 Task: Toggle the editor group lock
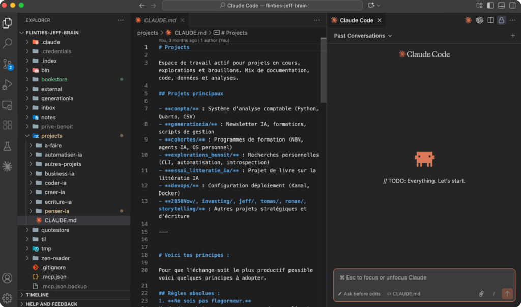pyautogui.click(x=501, y=20)
